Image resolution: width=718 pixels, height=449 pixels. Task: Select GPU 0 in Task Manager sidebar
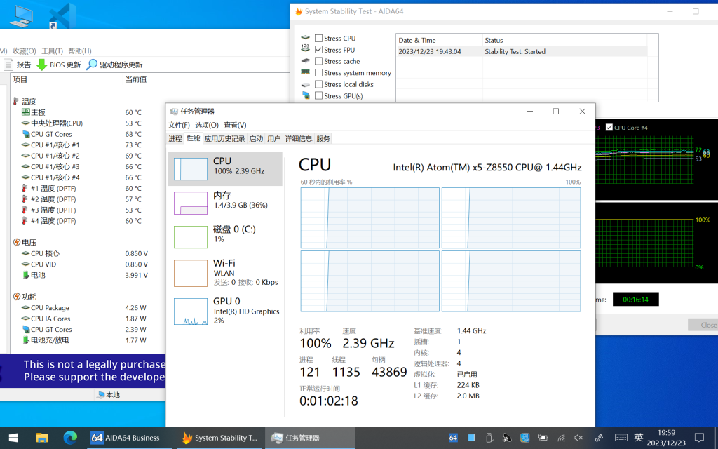point(225,311)
